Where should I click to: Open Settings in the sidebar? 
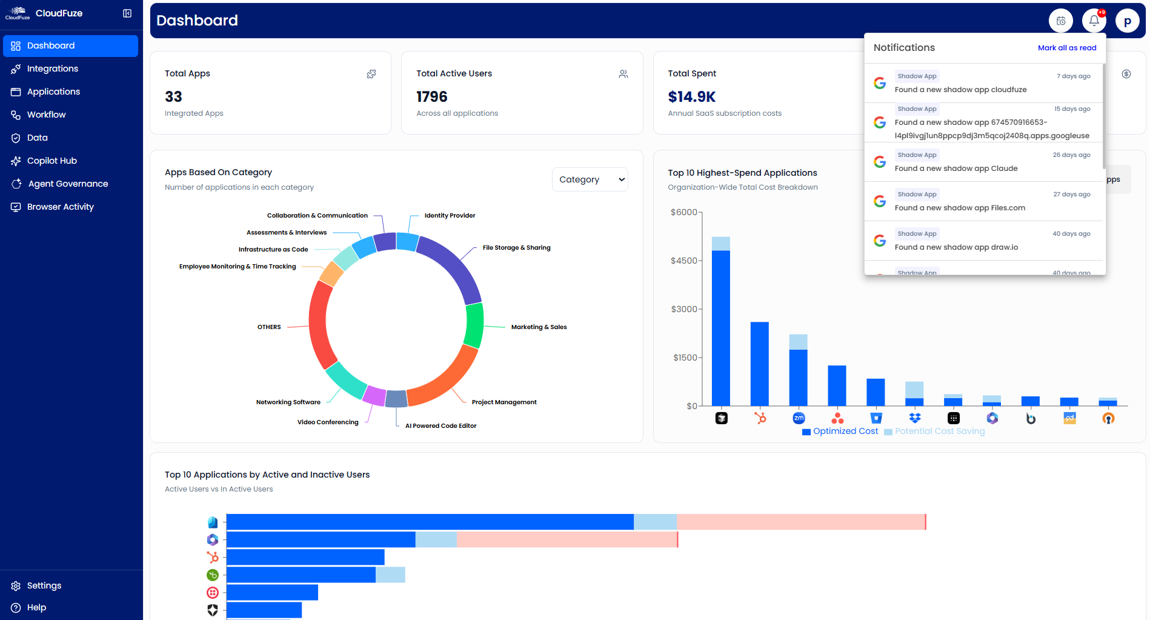70,586
